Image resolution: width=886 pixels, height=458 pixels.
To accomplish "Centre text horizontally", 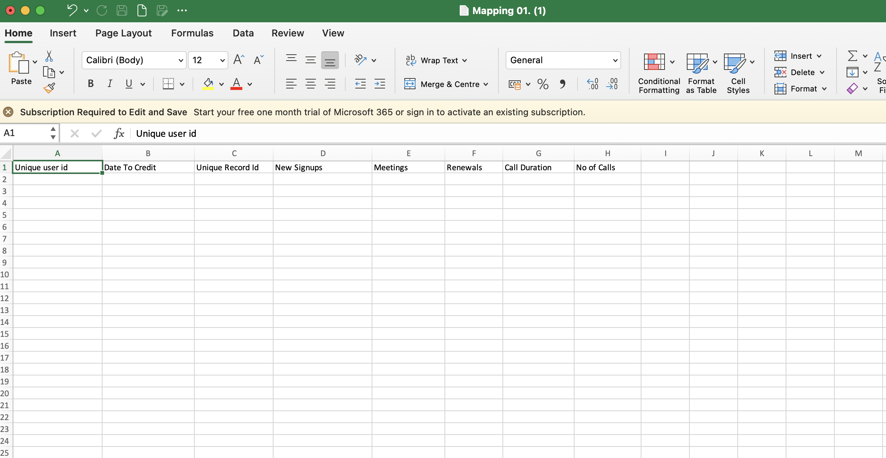I will point(310,84).
